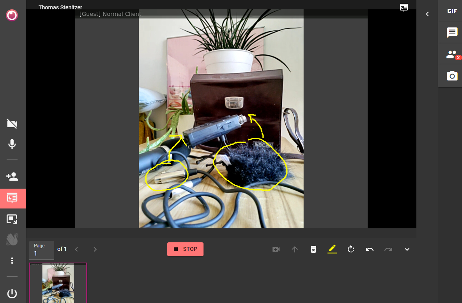The height and width of the screenshot is (303, 462).
Task: Toggle the camera-off video button
Action: tap(12, 124)
